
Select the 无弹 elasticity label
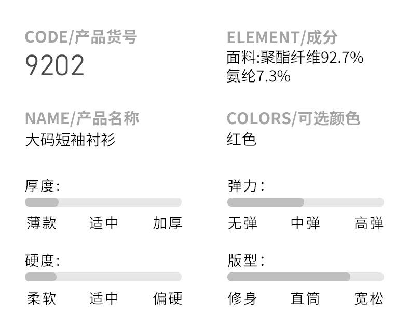[242, 224]
